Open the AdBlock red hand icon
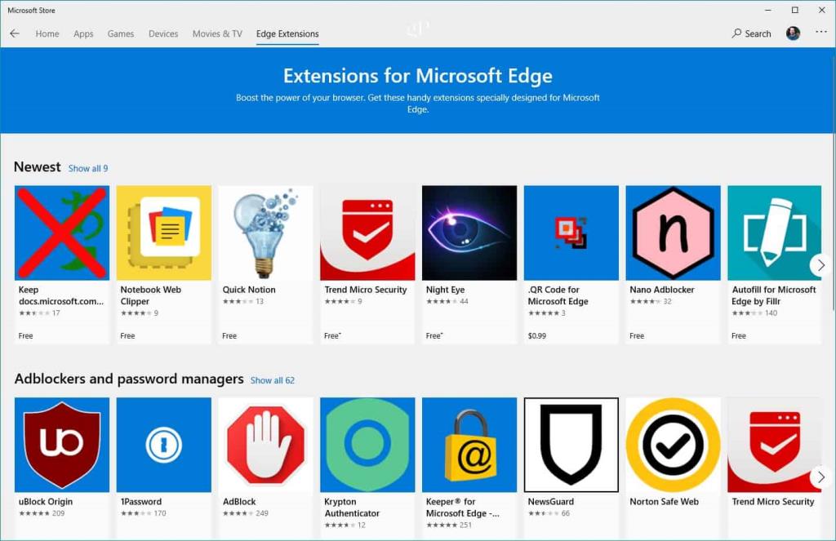Image resolution: width=836 pixels, height=541 pixels. click(x=265, y=445)
